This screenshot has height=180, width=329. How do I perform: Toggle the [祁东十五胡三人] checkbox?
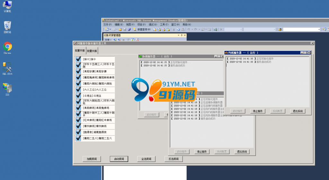click(x=78, y=65)
